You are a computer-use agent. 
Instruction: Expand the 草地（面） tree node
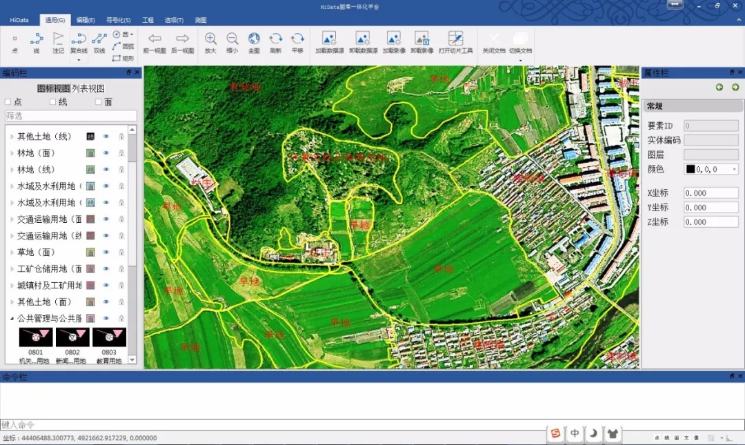(12, 252)
